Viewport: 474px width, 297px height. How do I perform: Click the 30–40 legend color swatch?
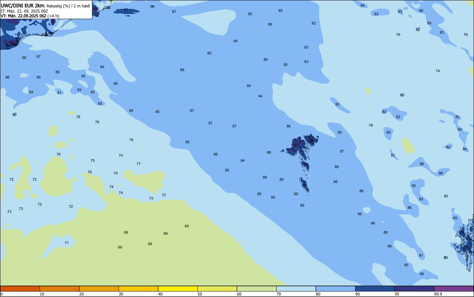coord(138,288)
